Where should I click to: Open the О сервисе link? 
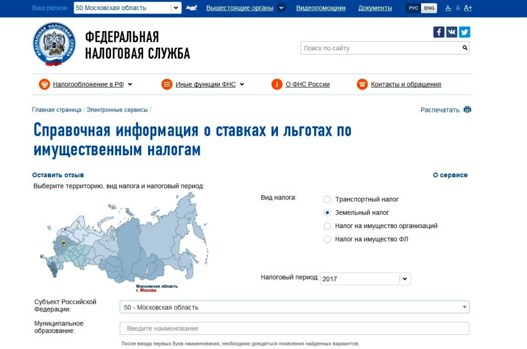pyautogui.click(x=450, y=175)
